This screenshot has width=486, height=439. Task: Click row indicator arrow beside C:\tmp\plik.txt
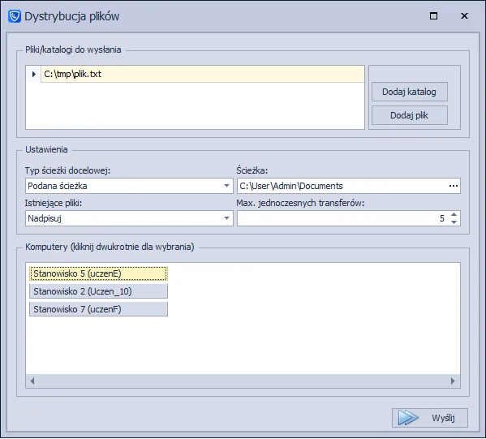[x=34, y=74]
